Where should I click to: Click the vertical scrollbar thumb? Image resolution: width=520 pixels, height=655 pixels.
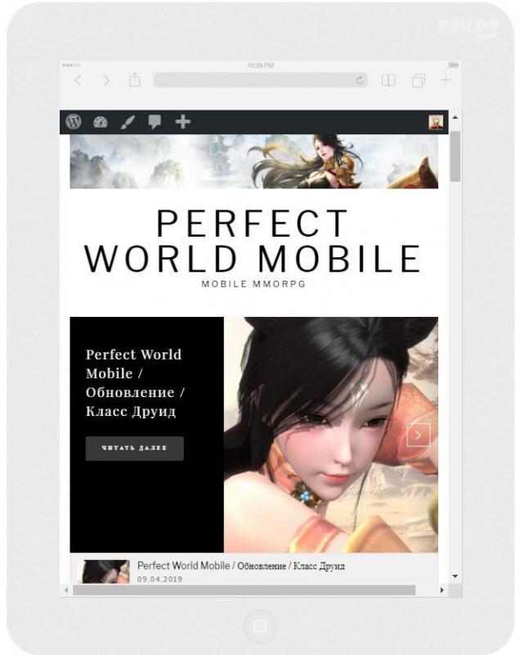[x=455, y=156]
